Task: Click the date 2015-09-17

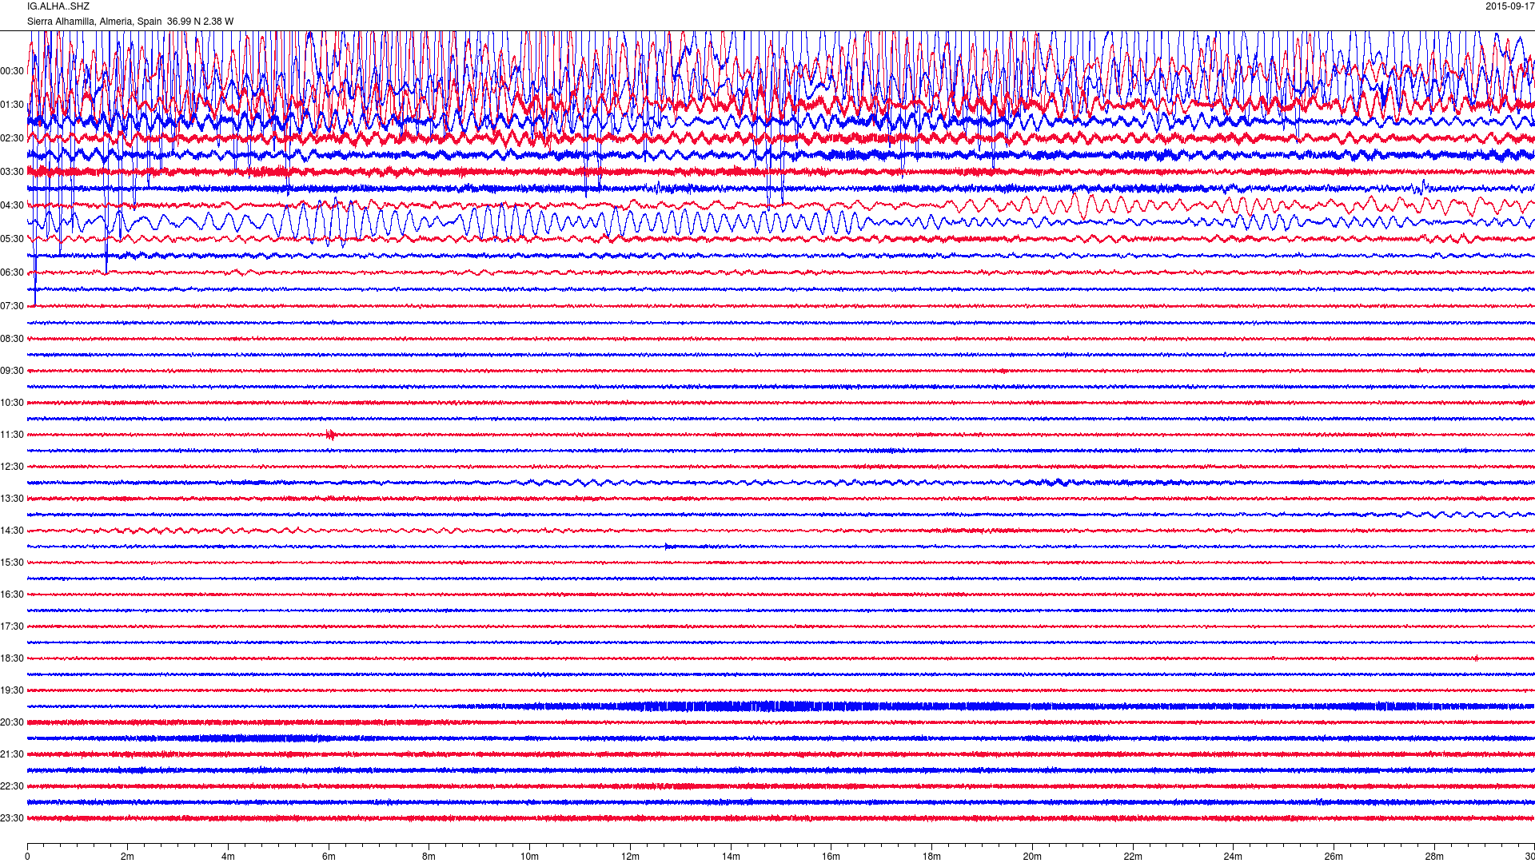Action: [1509, 6]
